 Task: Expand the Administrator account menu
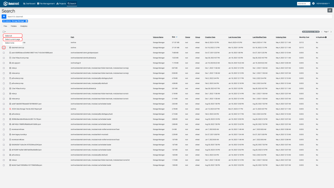[323, 3]
